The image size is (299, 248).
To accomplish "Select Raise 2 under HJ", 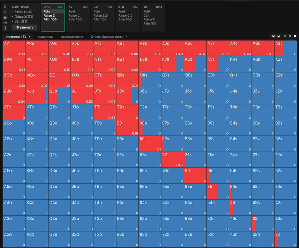I will click(74, 15).
